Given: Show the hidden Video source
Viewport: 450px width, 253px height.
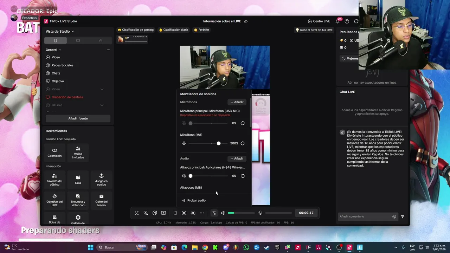Looking at the screenshot, I should click(102, 89).
